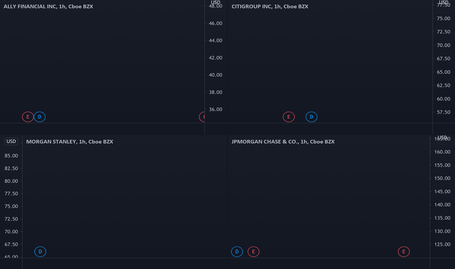
Task: Click the 57.50 price label on Citigroup scale
Action: pyautogui.click(x=443, y=112)
